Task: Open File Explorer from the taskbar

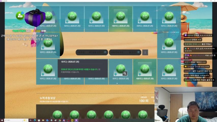Action: tap(43, 120)
